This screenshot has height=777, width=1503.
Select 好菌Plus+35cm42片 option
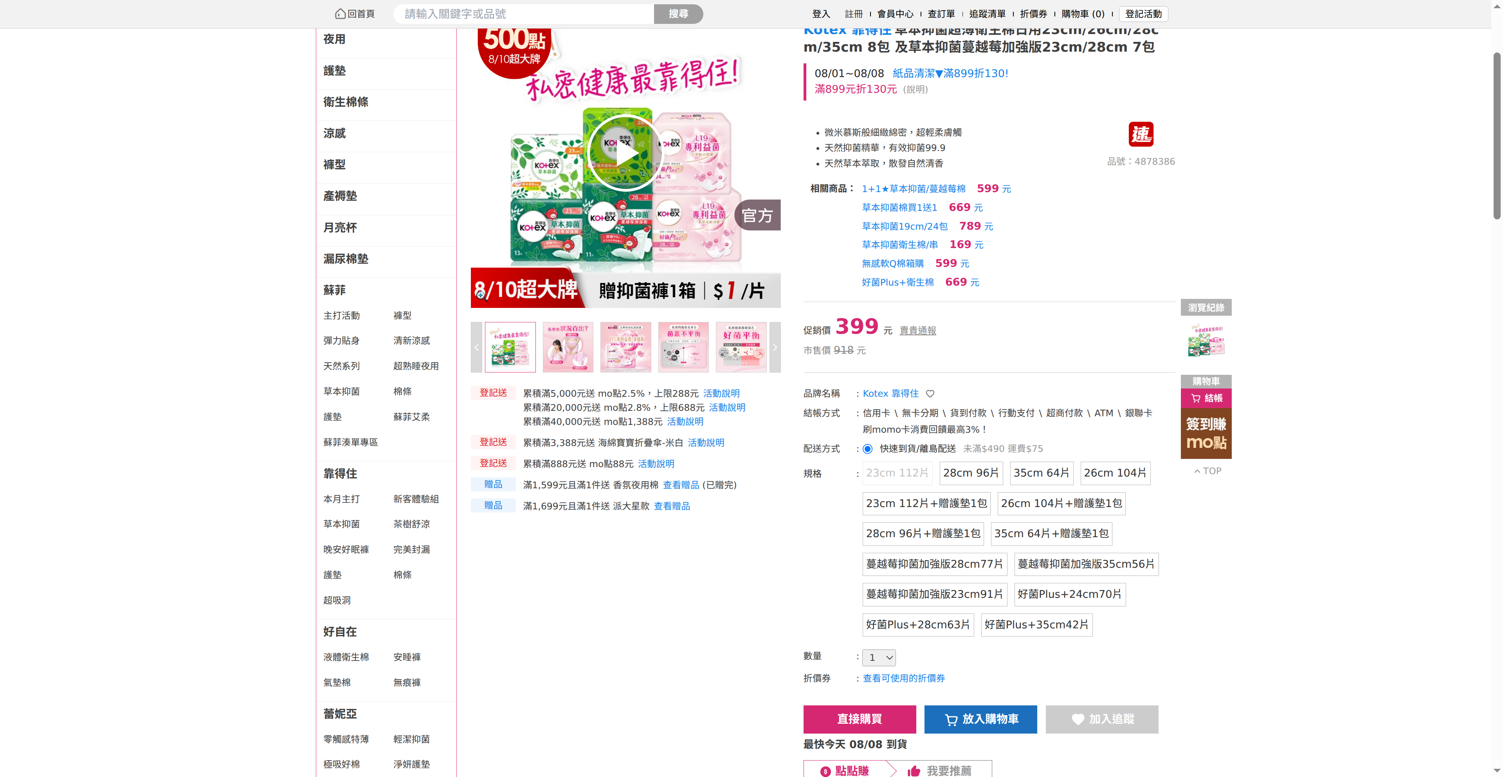click(x=1037, y=625)
